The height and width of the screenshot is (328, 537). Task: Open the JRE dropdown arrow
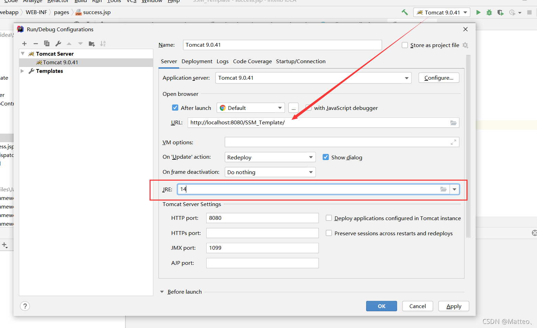454,189
